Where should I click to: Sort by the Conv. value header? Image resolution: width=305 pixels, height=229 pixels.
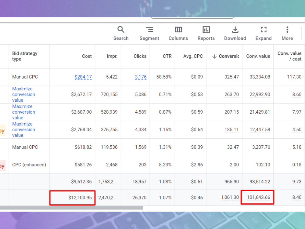pyautogui.click(x=258, y=56)
